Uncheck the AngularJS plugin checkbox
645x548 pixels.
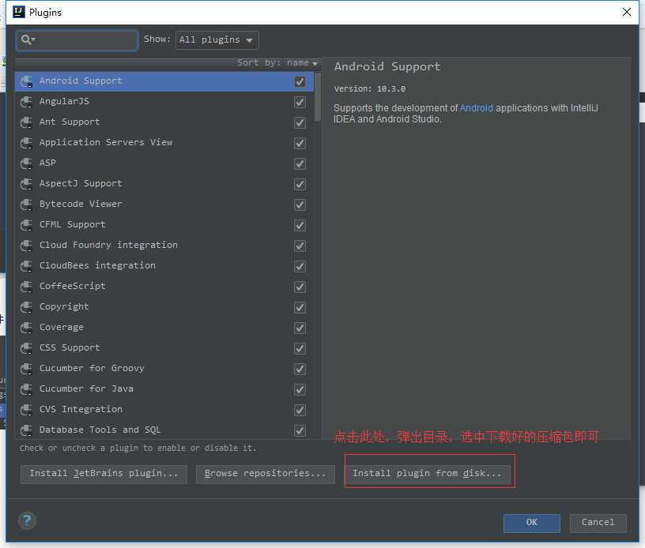click(300, 102)
